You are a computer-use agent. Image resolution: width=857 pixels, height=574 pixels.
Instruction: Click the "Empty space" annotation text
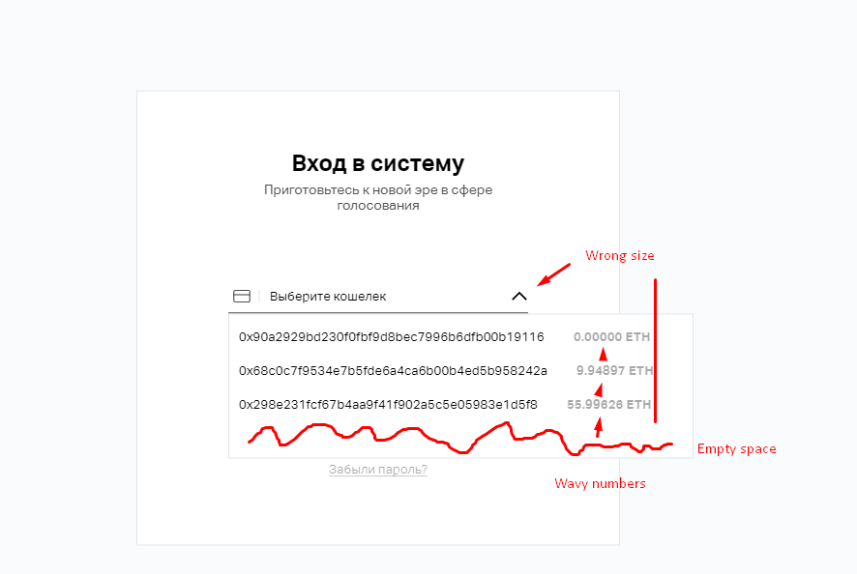click(x=737, y=448)
